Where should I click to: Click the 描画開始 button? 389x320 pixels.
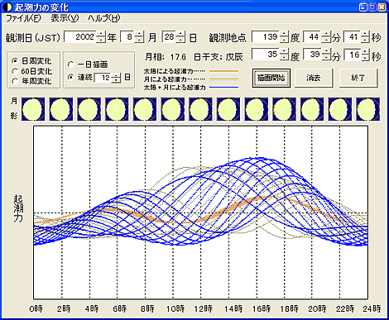[271, 79]
